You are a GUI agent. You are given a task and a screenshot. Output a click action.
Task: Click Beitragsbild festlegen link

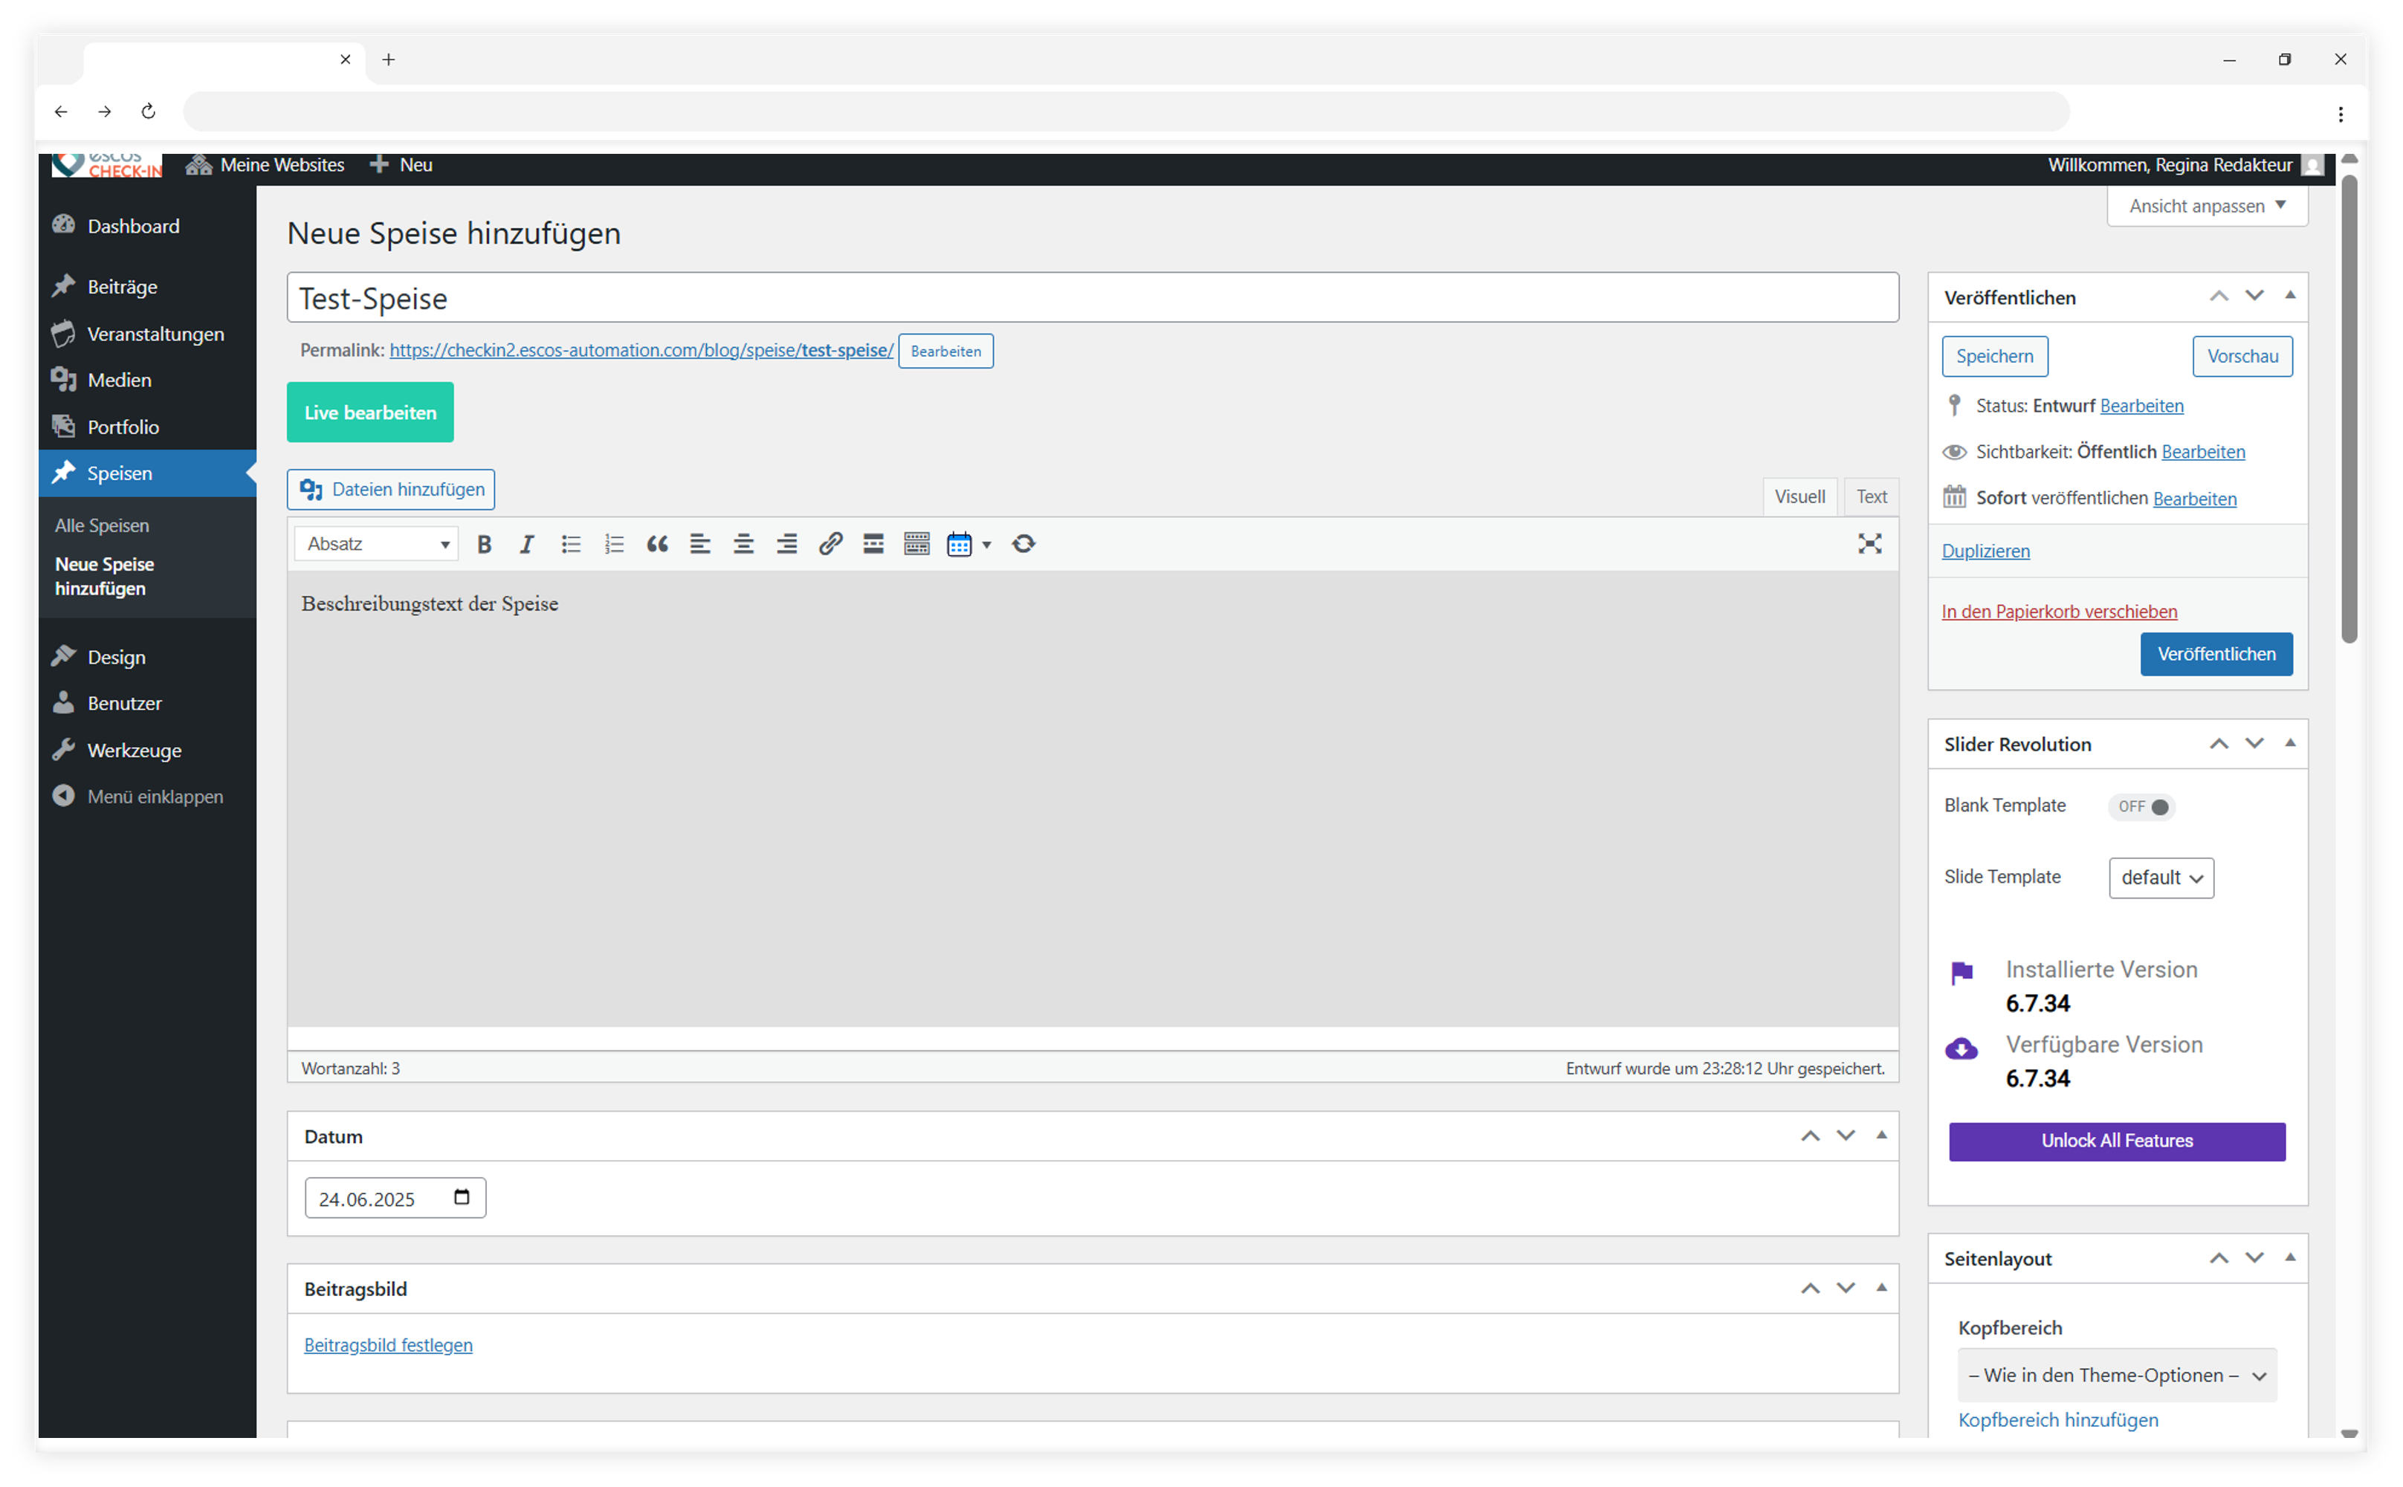click(x=387, y=1345)
